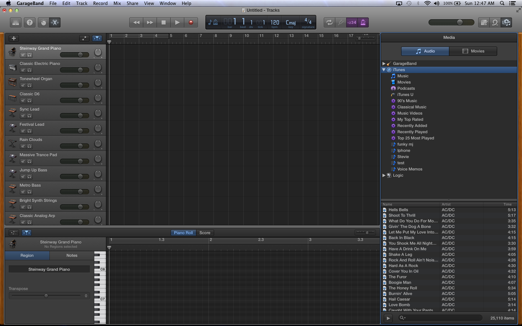Select the Rain Clouds track icon

[x=12, y=143]
